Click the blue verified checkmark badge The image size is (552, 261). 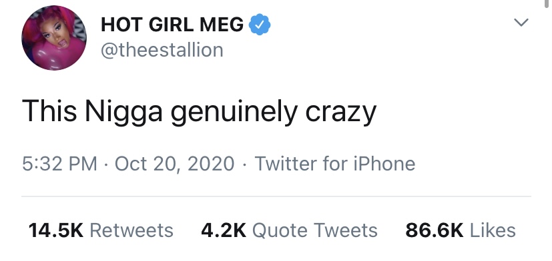[260, 24]
